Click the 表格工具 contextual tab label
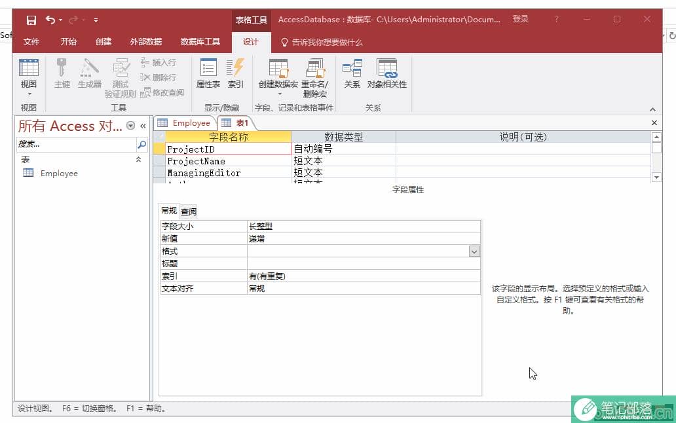The image size is (676, 423). tap(252, 20)
